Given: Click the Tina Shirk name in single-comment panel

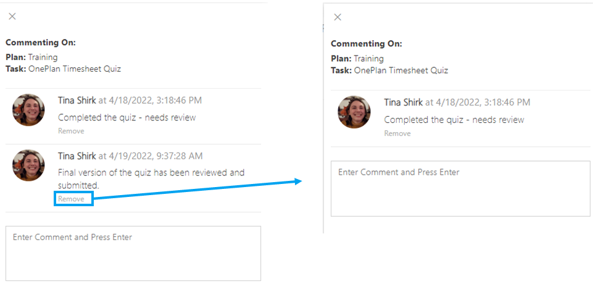Looking at the screenshot, I should coord(404,102).
